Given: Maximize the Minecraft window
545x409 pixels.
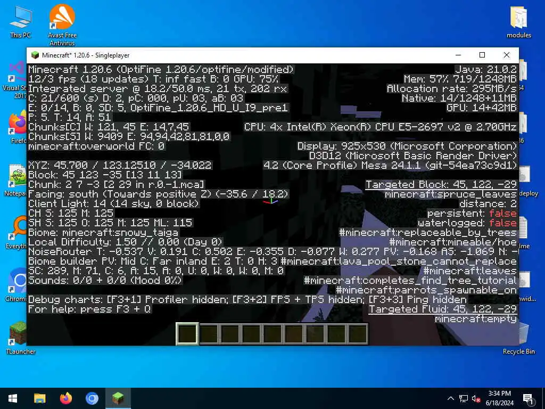Looking at the screenshot, I should tap(482, 55).
